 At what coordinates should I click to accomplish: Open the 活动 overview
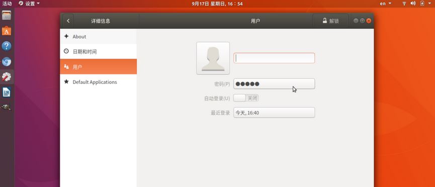click(7, 4)
